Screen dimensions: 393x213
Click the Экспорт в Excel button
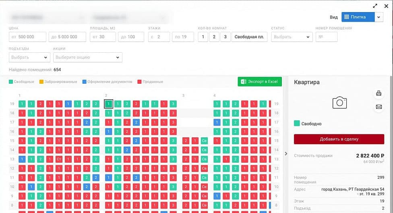[x=260, y=82]
